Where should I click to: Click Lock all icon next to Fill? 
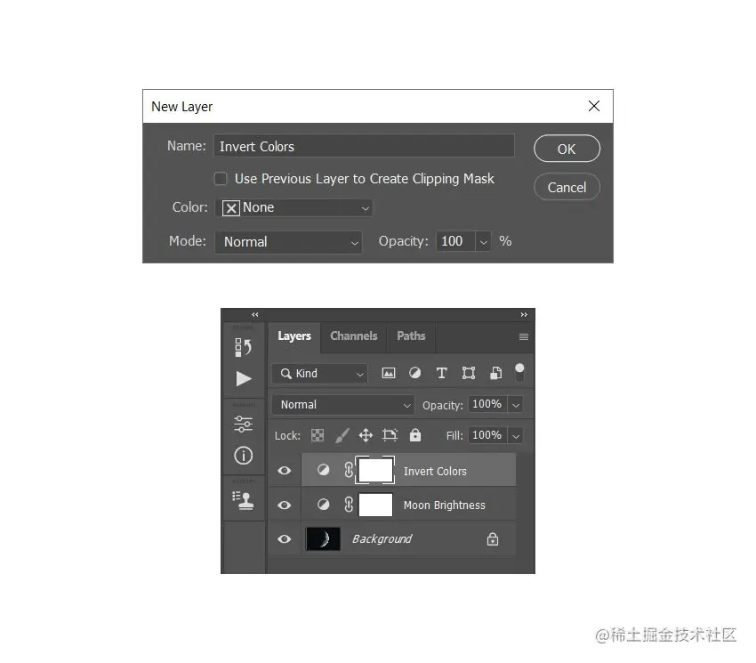[x=414, y=435]
